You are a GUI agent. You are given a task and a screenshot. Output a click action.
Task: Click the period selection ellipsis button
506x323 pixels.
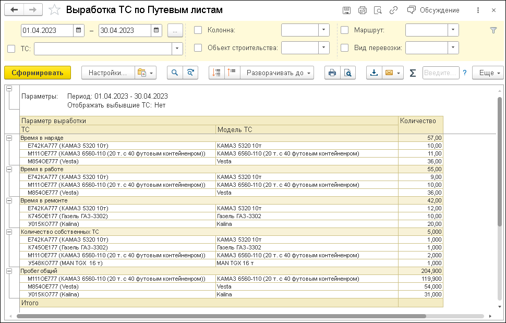tap(175, 31)
